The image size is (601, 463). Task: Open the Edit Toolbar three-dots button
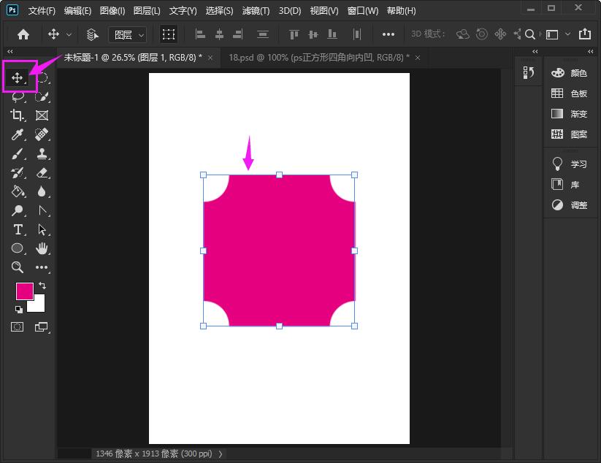click(x=42, y=267)
